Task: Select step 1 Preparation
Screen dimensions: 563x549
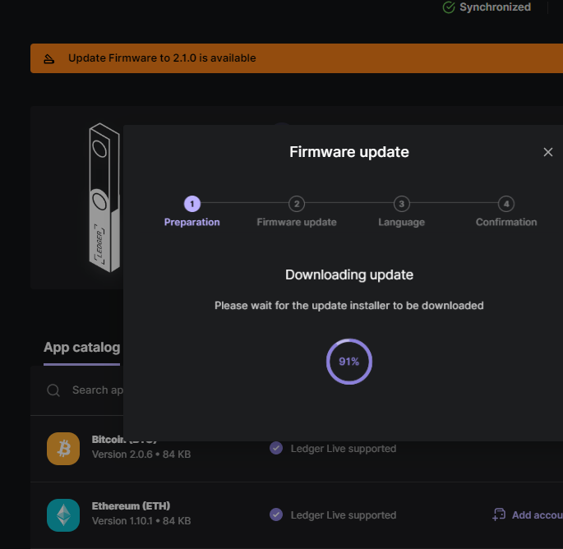Action: (192, 204)
